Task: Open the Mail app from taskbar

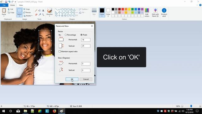Action: pos(18,111)
